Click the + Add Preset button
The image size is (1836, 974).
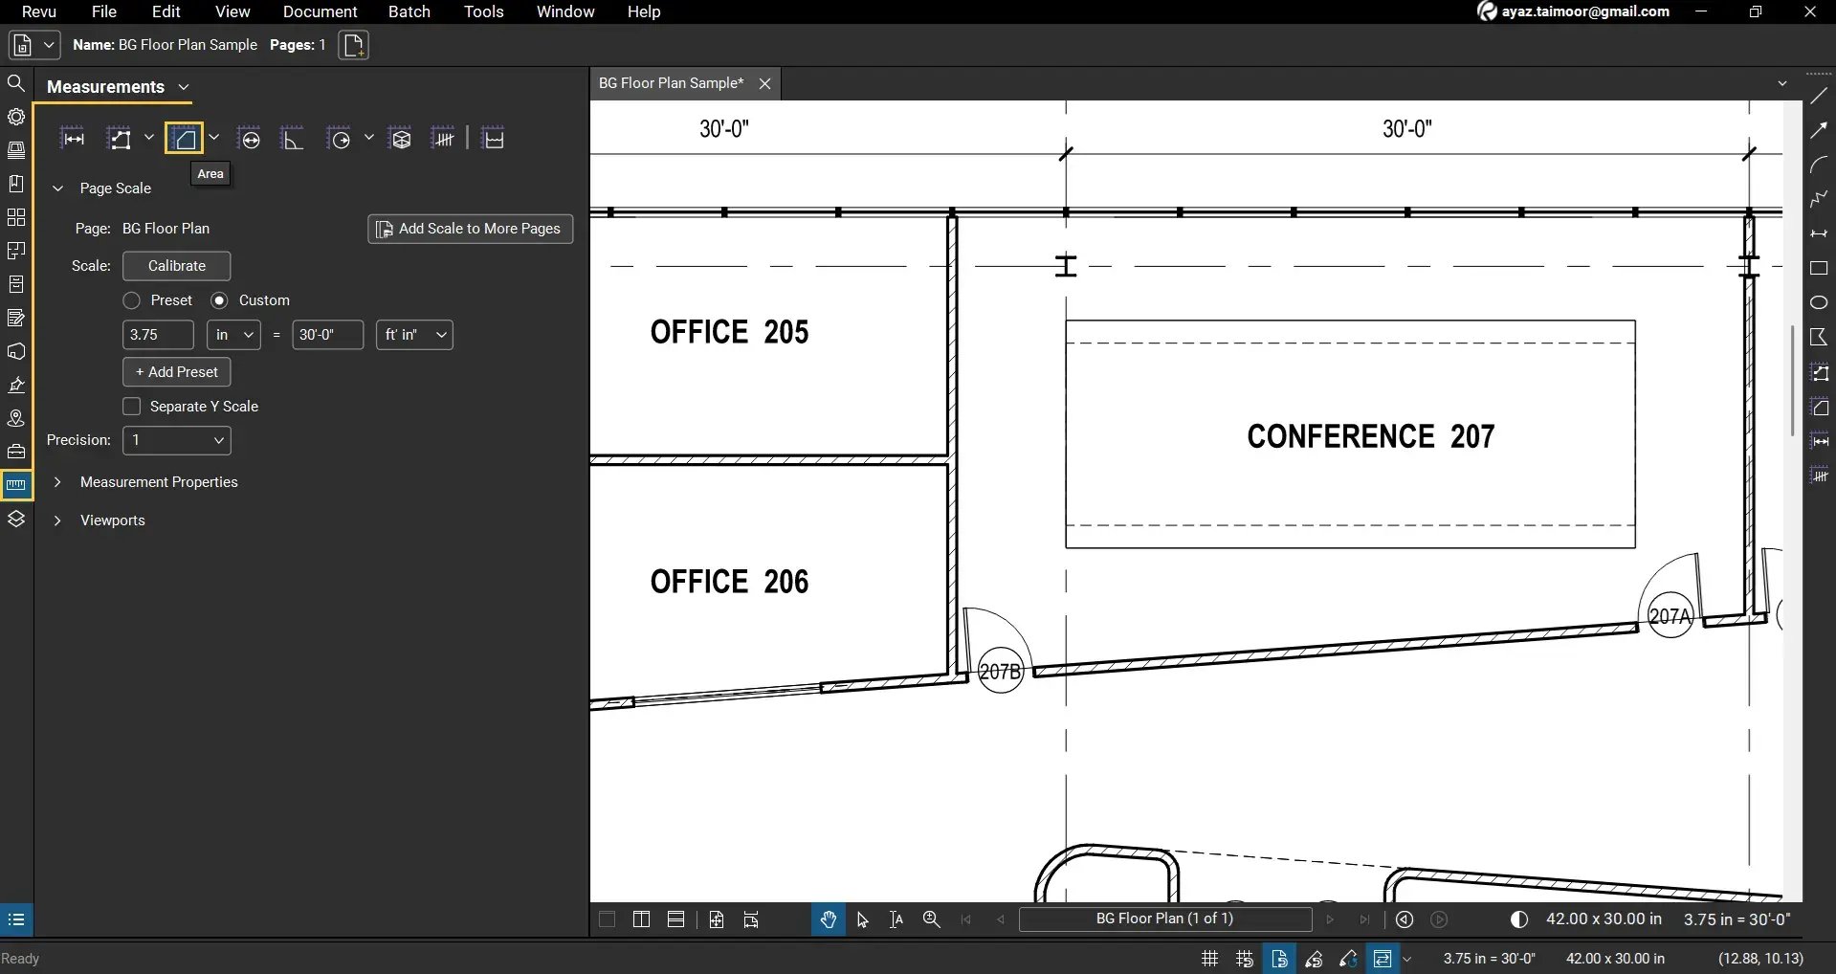177,372
